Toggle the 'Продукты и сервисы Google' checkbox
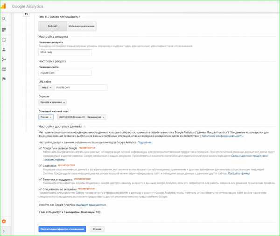 tap(40, 148)
